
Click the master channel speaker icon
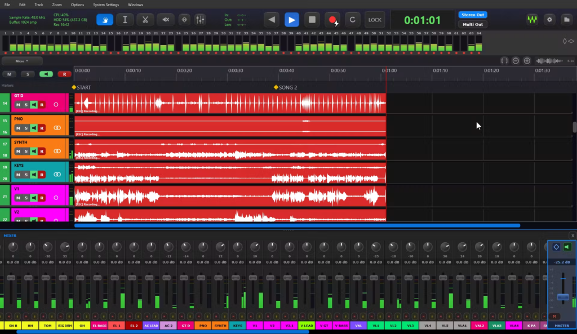(x=567, y=247)
